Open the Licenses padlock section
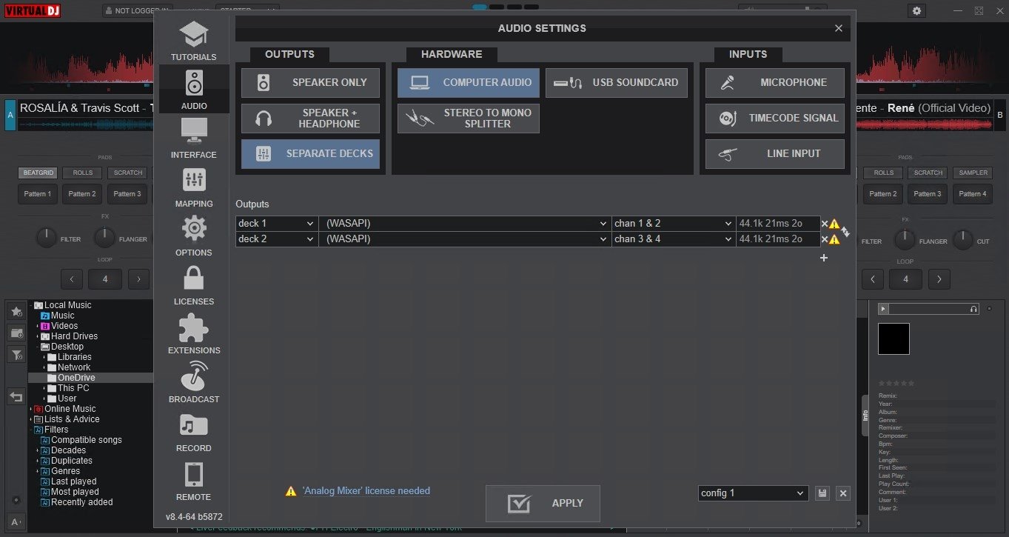1009x537 pixels. 194,285
